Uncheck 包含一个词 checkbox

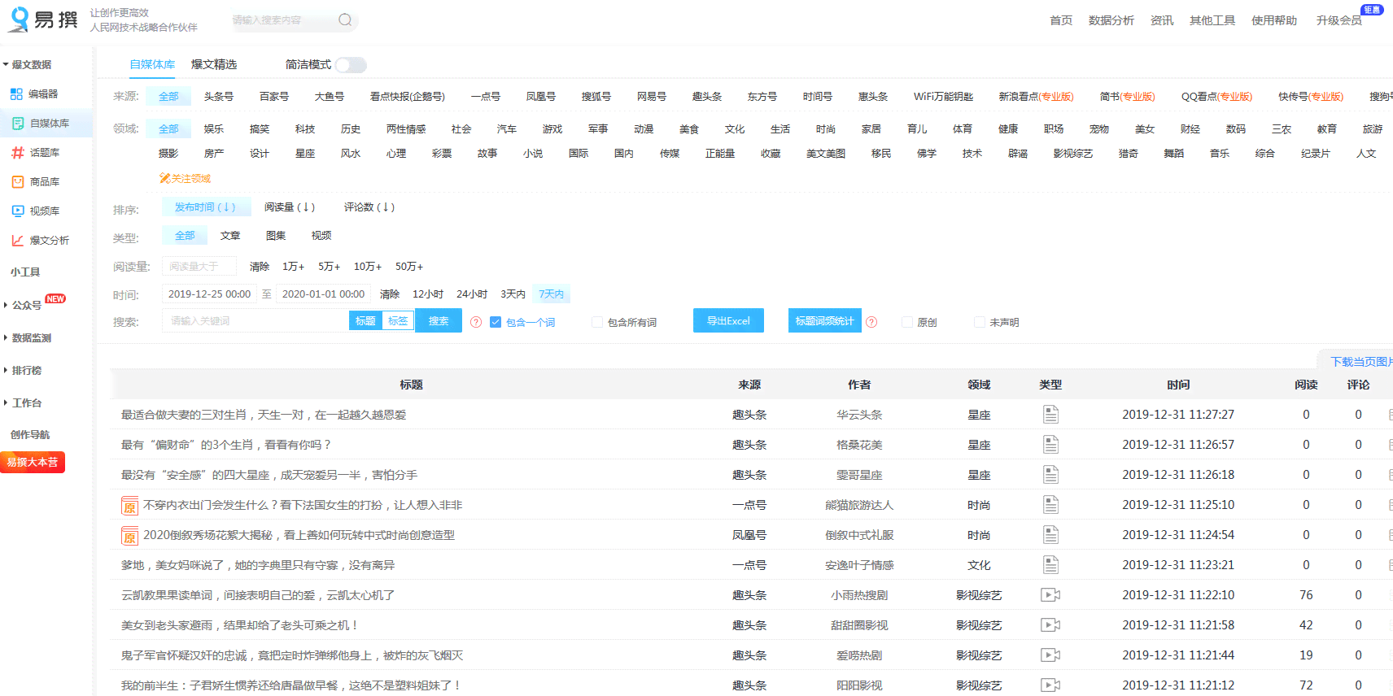pyautogui.click(x=496, y=322)
